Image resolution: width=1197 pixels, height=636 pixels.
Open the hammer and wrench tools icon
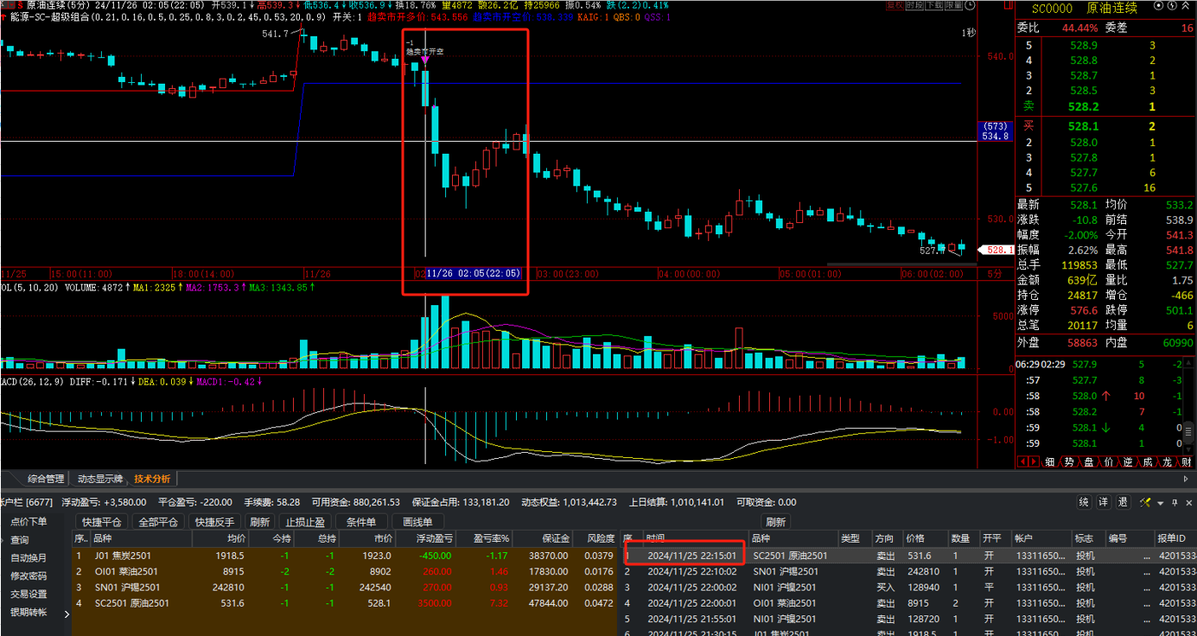(x=1145, y=502)
